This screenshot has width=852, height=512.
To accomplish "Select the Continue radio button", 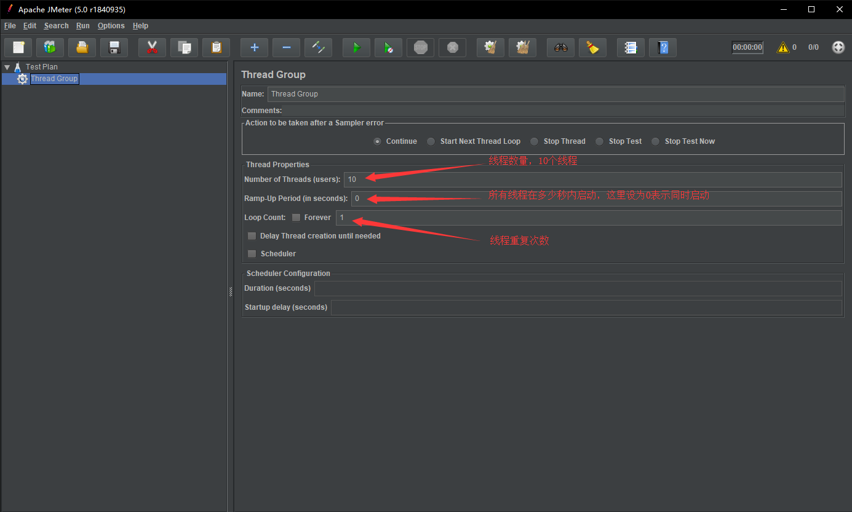I will [378, 141].
